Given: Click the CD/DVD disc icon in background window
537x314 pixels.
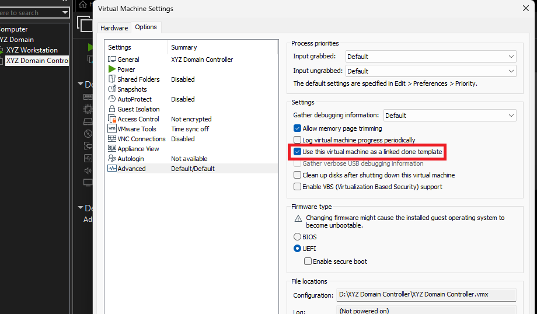Looking at the screenshot, I should tap(88, 134).
